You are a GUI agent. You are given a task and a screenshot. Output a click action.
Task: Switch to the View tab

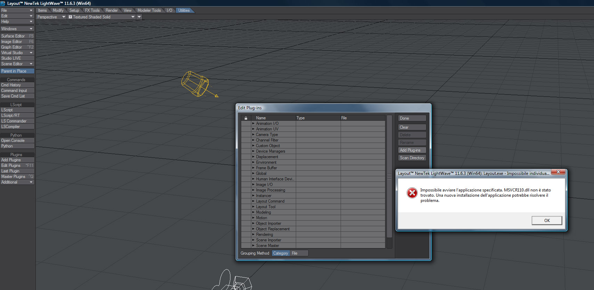[128, 10]
